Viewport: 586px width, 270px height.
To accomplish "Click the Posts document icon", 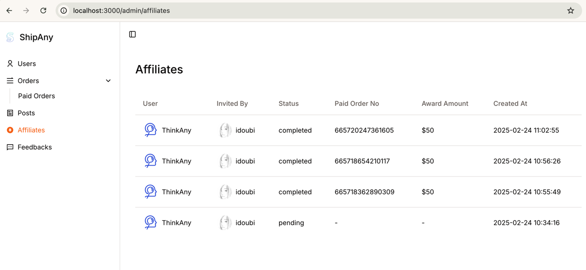I will (x=10, y=113).
